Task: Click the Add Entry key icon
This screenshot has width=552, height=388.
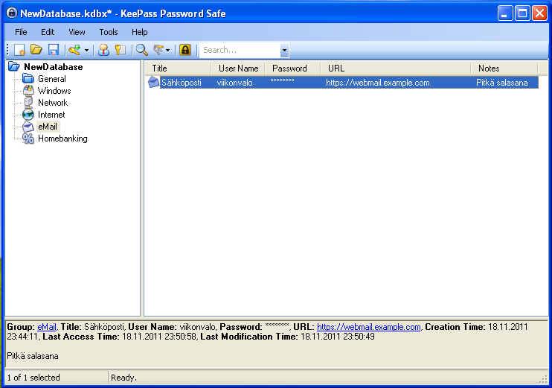Action: (x=74, y=50)
